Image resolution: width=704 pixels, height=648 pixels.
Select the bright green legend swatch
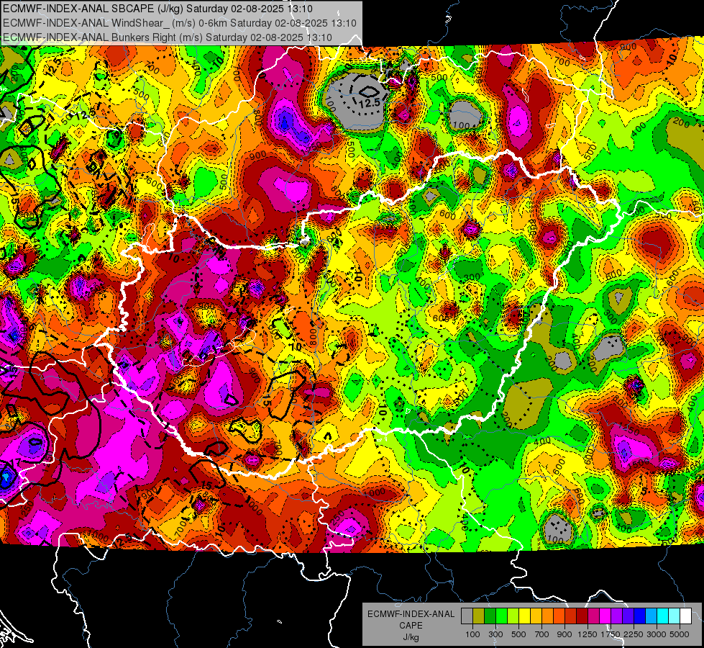(x=501, y=616)
